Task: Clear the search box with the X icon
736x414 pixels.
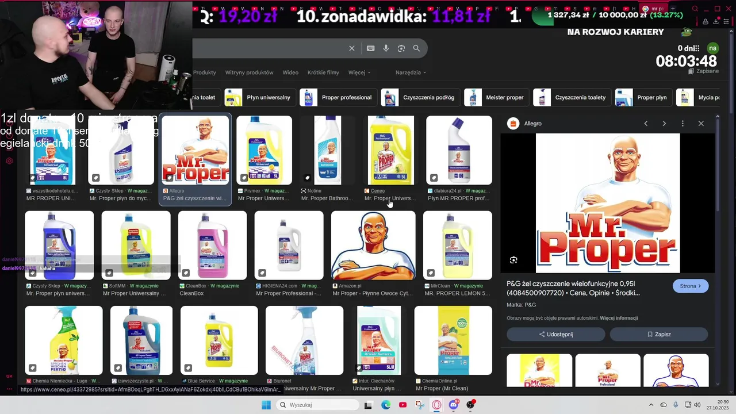Action: (x=352, y=48)
